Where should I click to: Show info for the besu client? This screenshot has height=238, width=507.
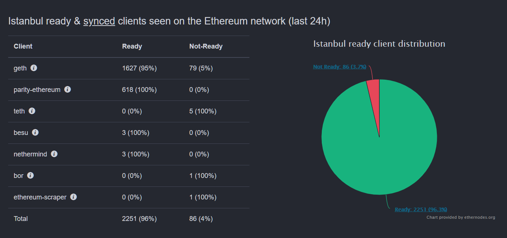(35, 132)
